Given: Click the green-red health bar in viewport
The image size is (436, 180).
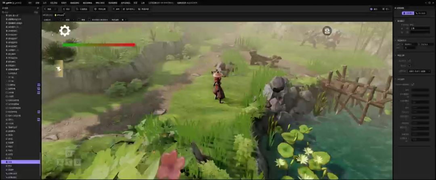Looking at the screenshot, I should click(99, 45).
